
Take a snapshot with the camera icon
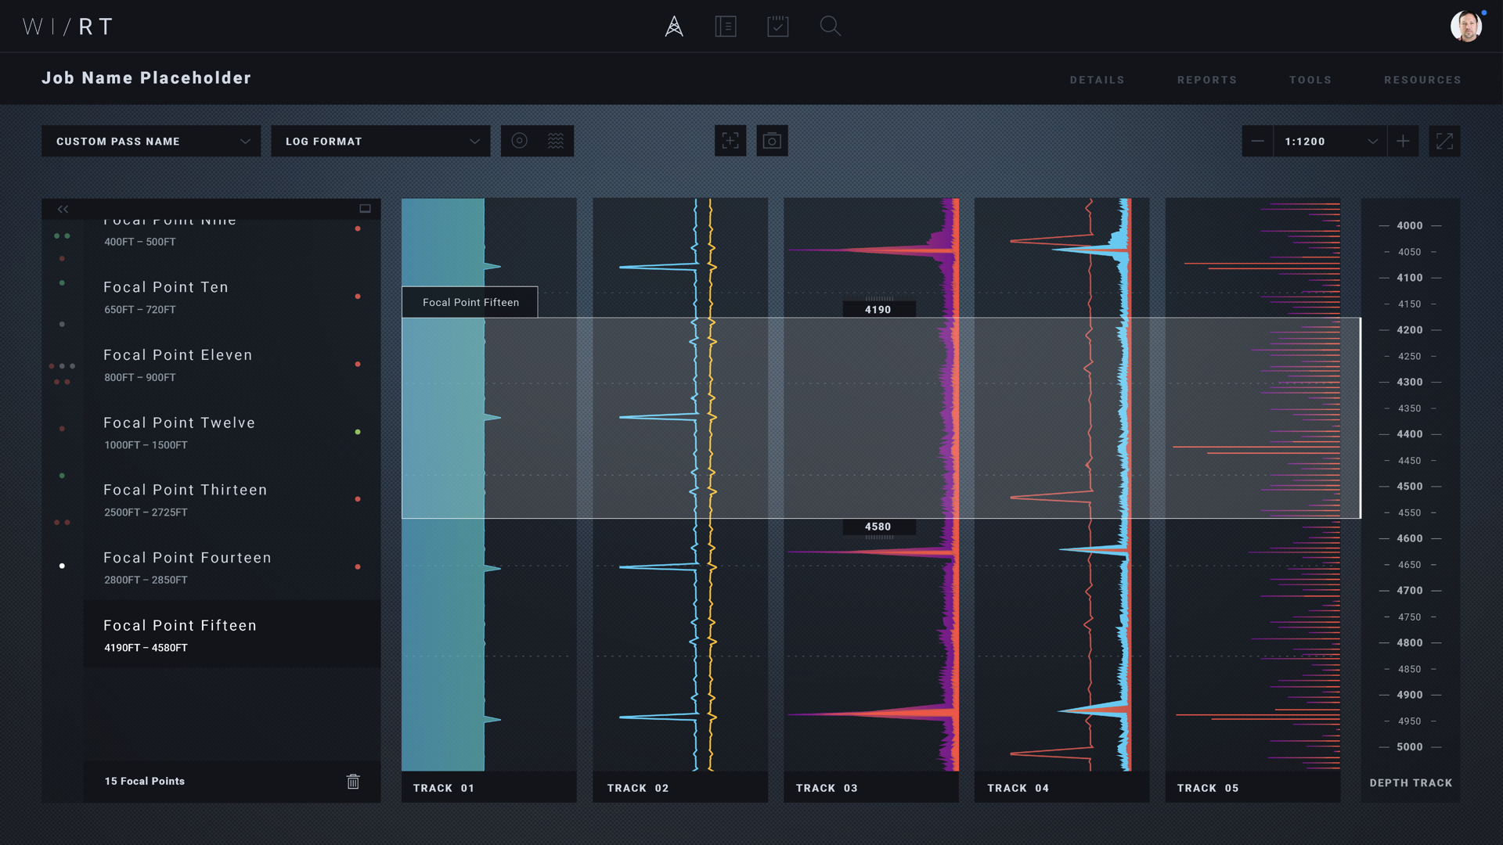coord(772,141)
